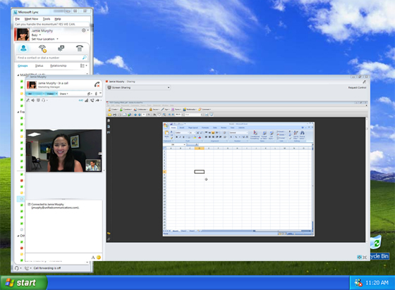Click Jamie Murphy's photo in the conversation header
Image resolution: width=395 pixels, height=290 pixels.
pyautogui.click(x=32, y=85)
